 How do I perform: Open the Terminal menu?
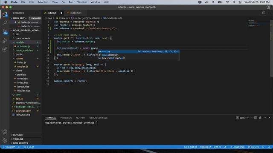click(82, 2)
